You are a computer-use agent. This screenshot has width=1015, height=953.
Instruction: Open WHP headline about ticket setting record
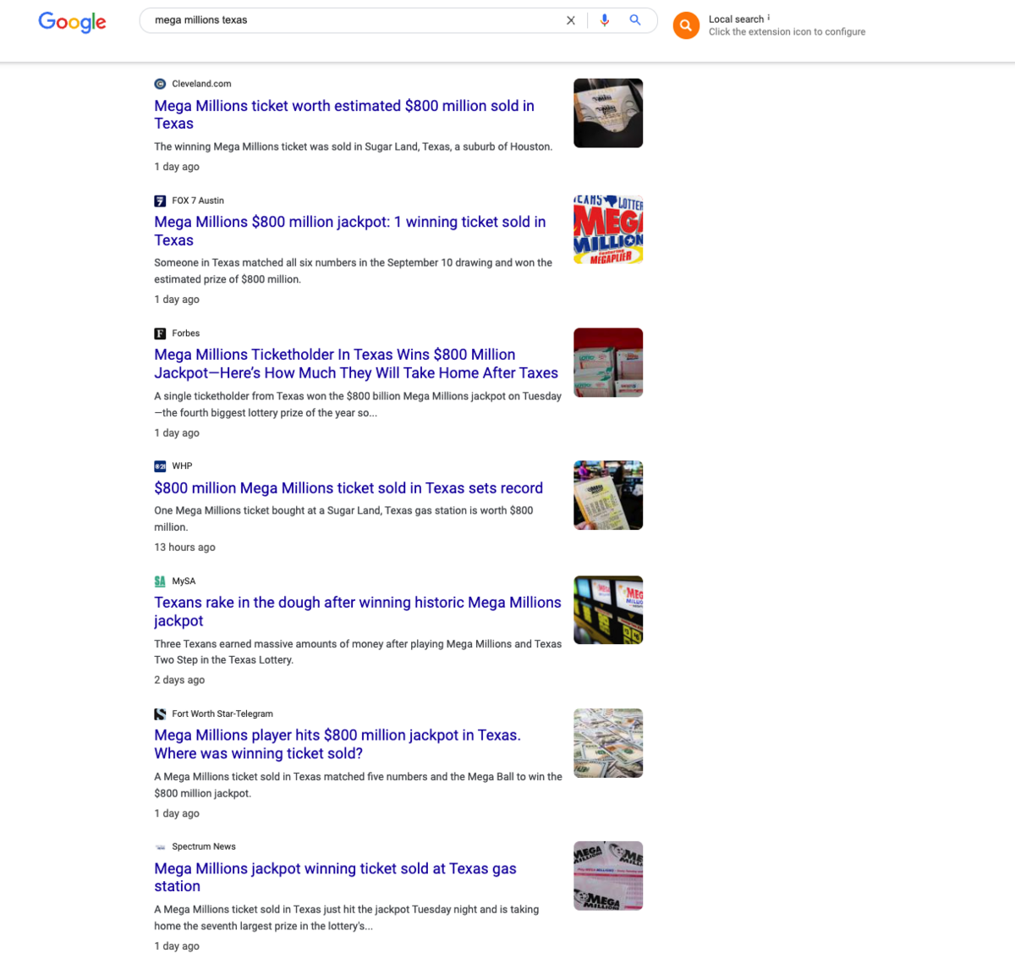[348, 488]
